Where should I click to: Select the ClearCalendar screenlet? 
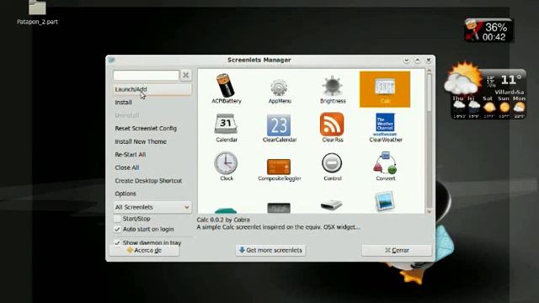pos(279,128)
